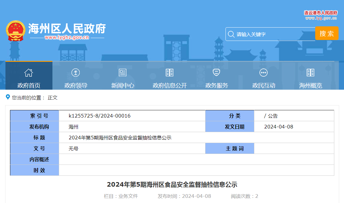Click the / 公告 category value
The image size is (344, 203).
(271, 116)
